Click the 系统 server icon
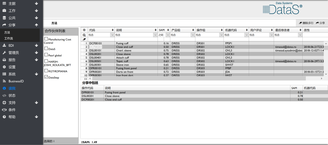 [x=4, y=74]
